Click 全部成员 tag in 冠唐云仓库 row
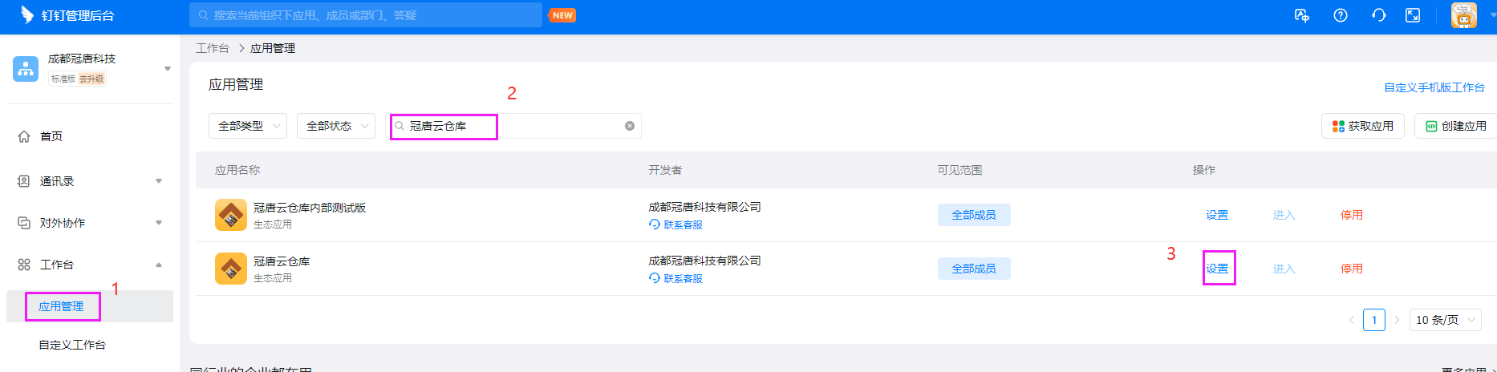 click(x=974, y=269)
